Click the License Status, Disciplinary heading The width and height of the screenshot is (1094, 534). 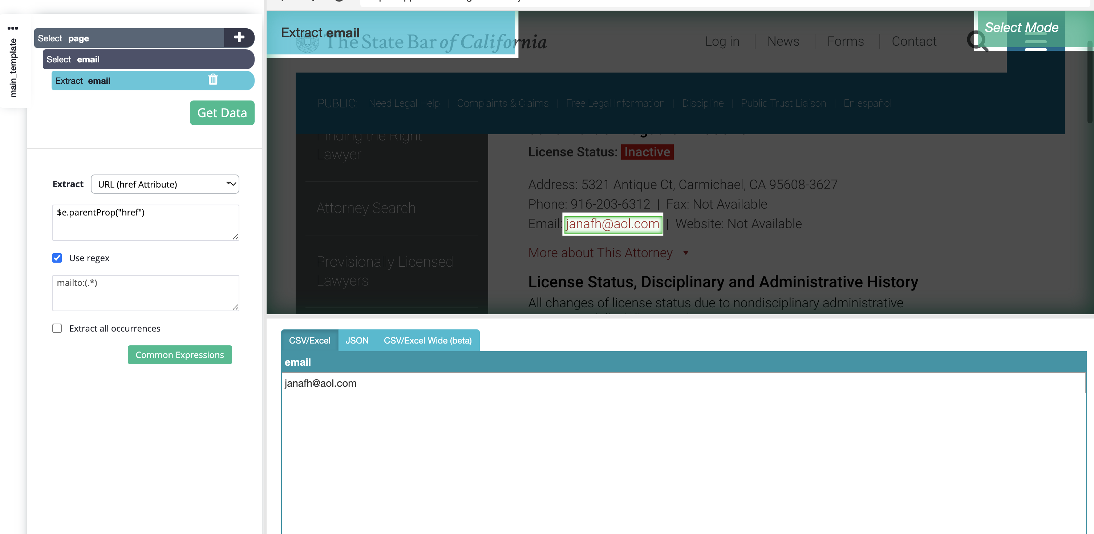point(723,282)
